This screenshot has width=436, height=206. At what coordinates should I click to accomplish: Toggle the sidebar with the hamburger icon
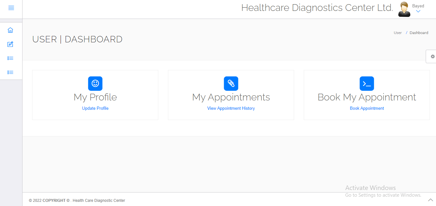(11, 8)
